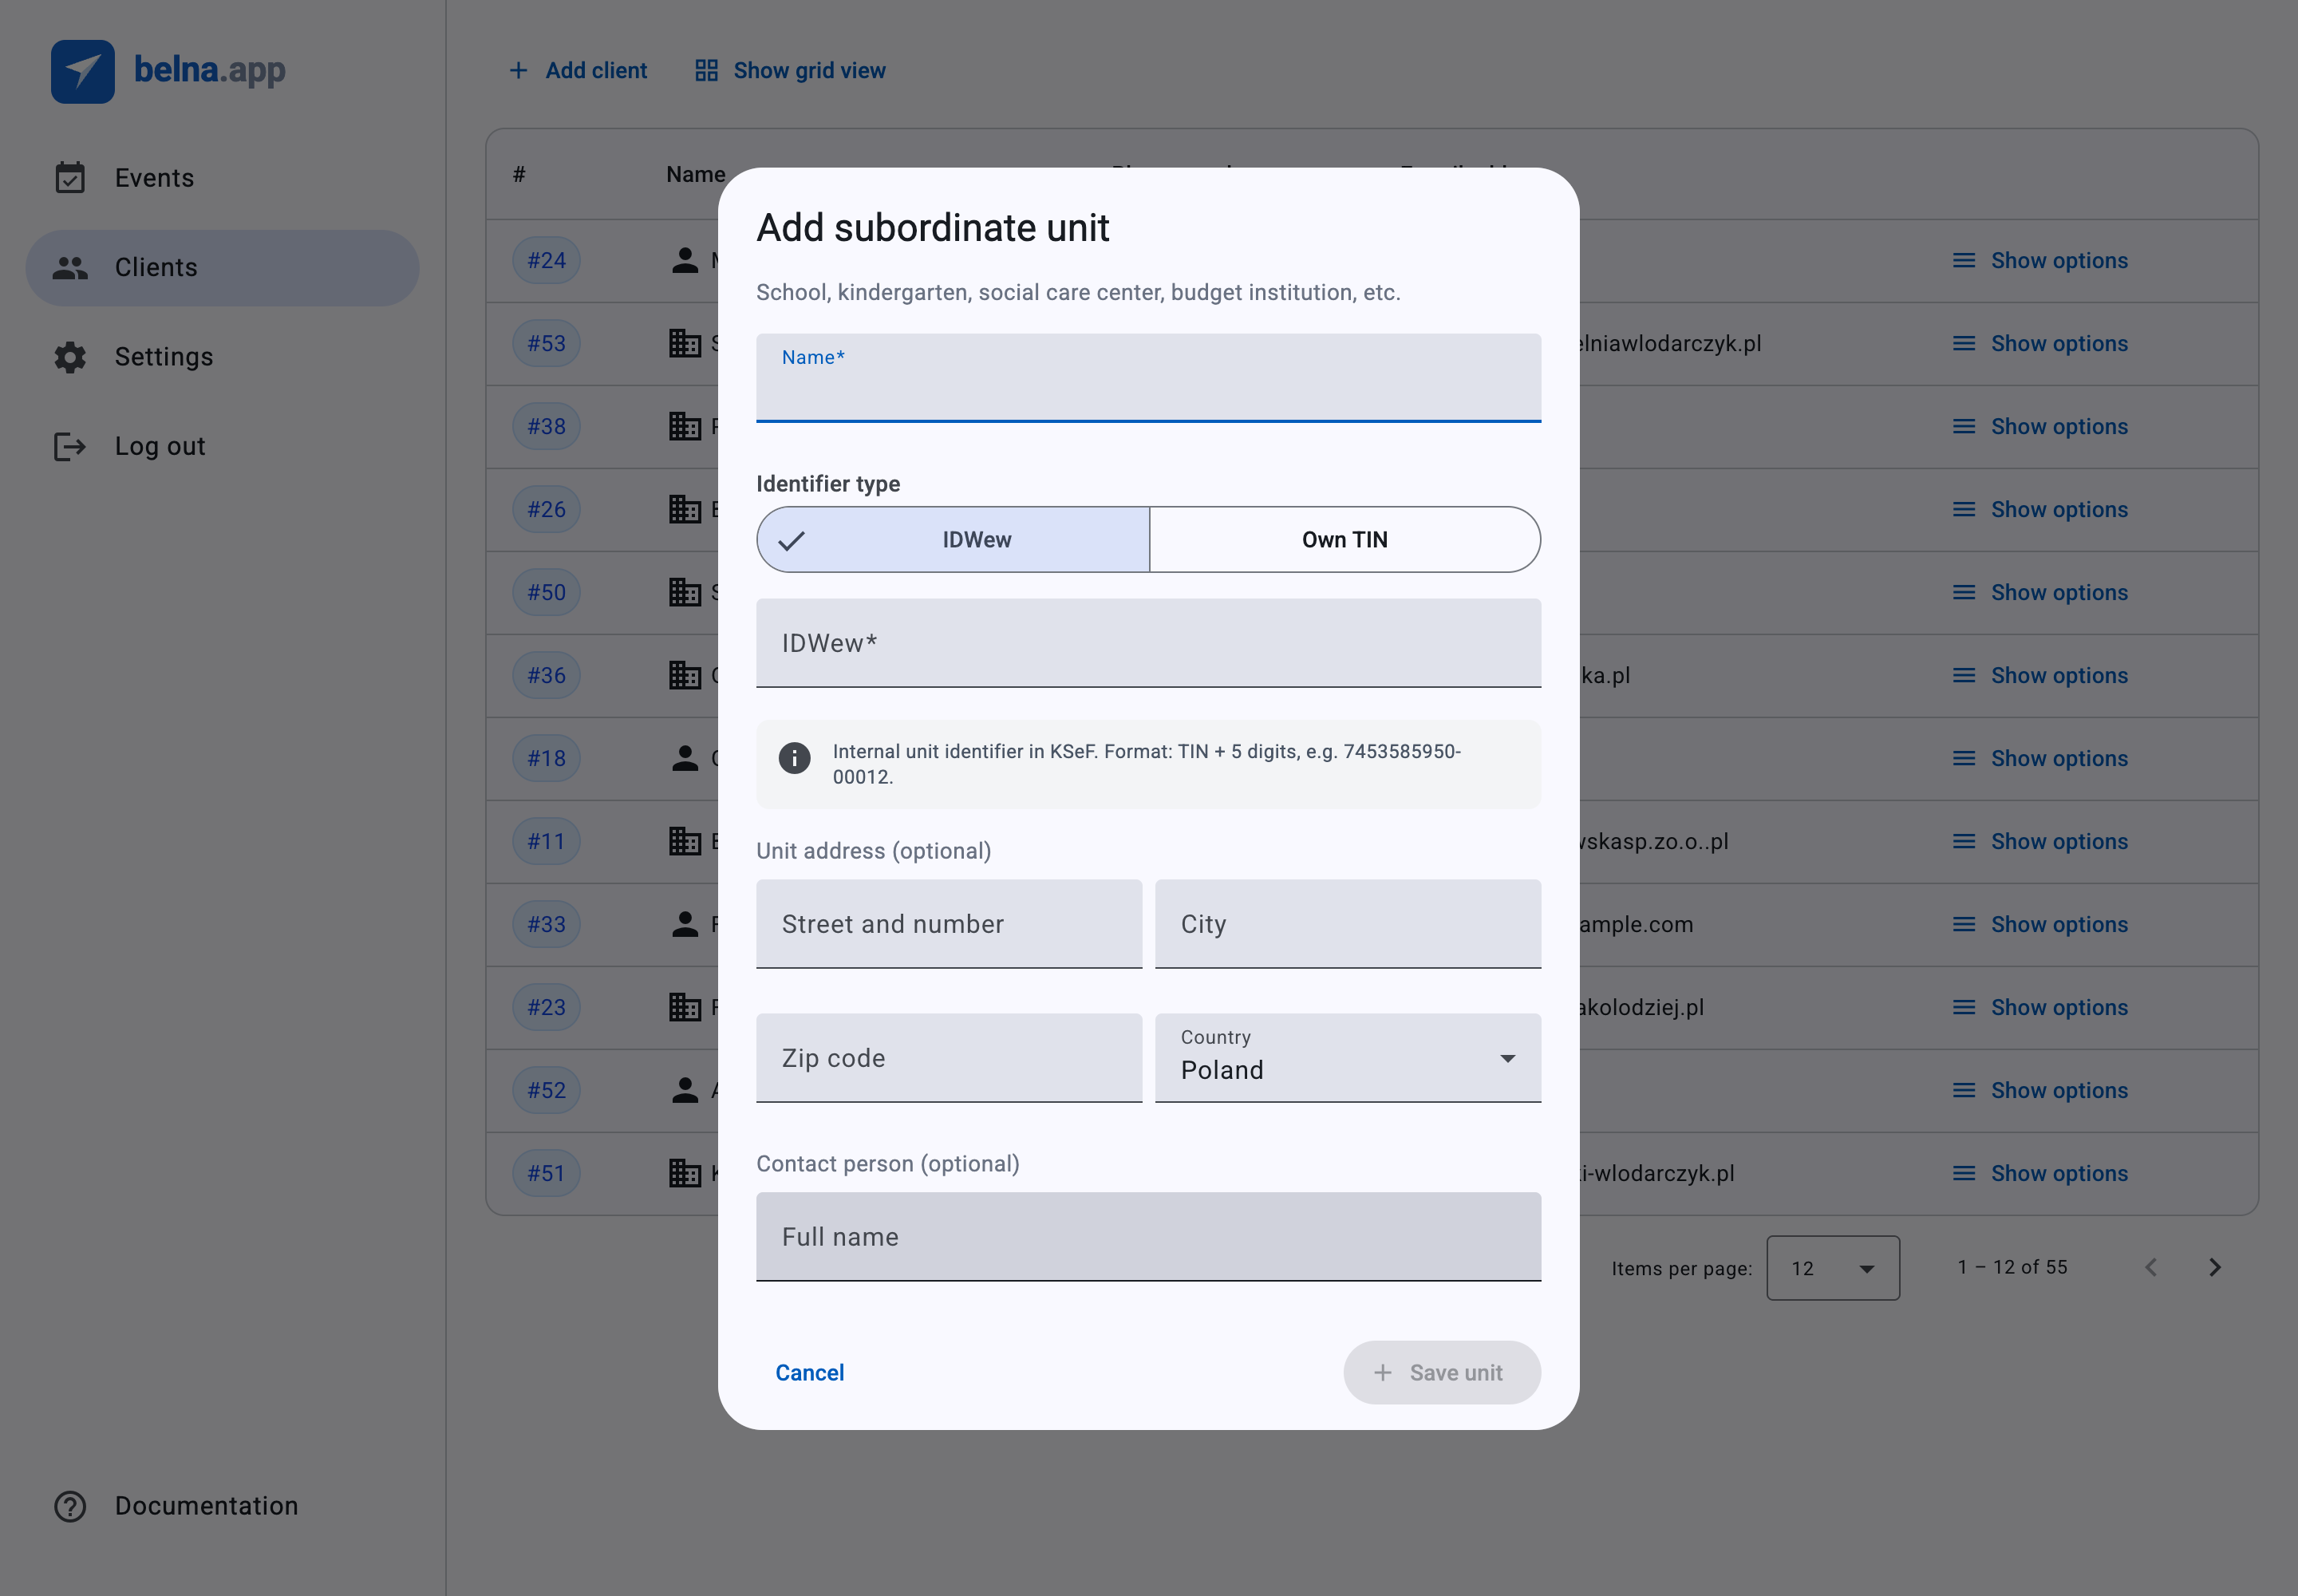Open Items per page dropdown

[x=1833, y=1268]
